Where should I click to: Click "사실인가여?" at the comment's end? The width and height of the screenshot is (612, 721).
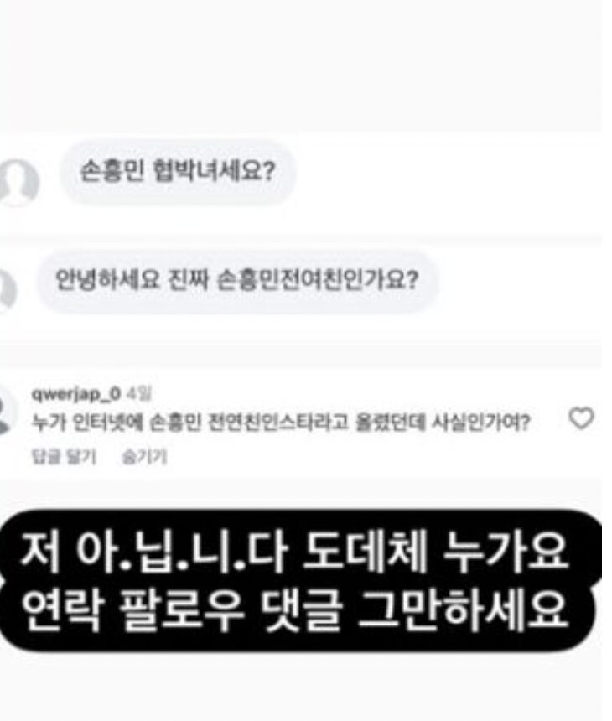480,422
